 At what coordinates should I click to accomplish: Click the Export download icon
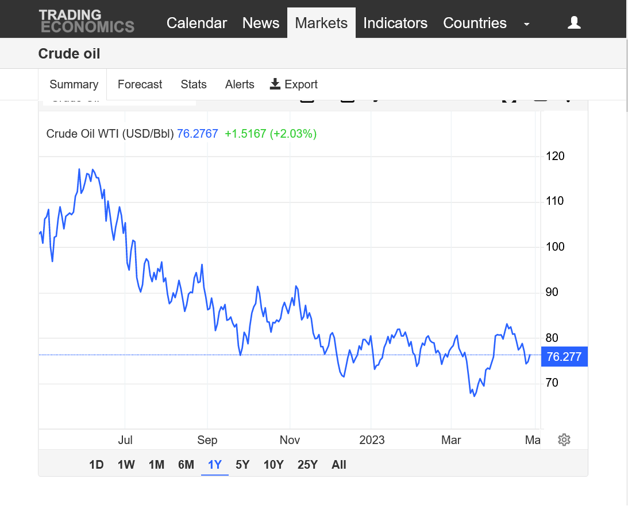click(275, 84)
